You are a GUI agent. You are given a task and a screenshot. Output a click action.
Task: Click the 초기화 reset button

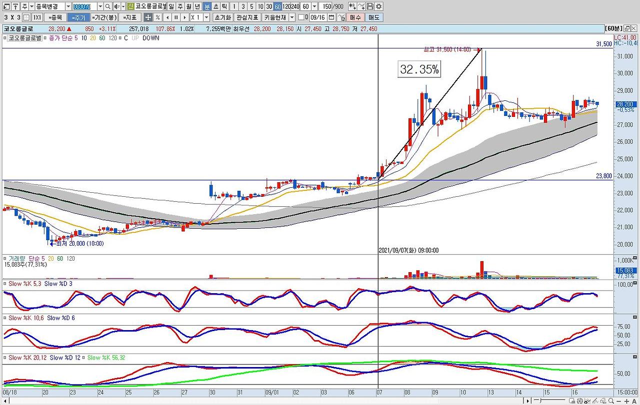click(x=223, y=17)
